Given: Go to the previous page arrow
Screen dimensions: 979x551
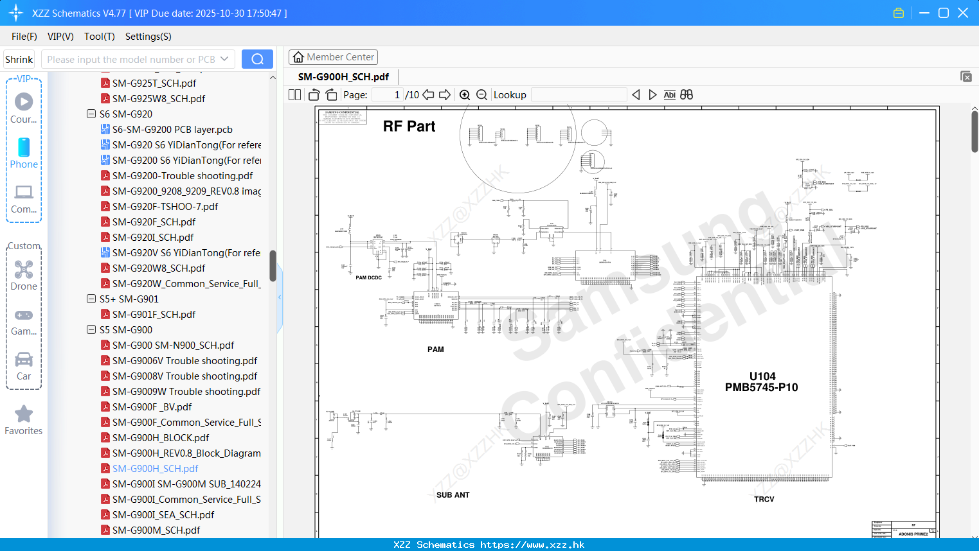Looking at the screenshot, I should pos(428,94).
